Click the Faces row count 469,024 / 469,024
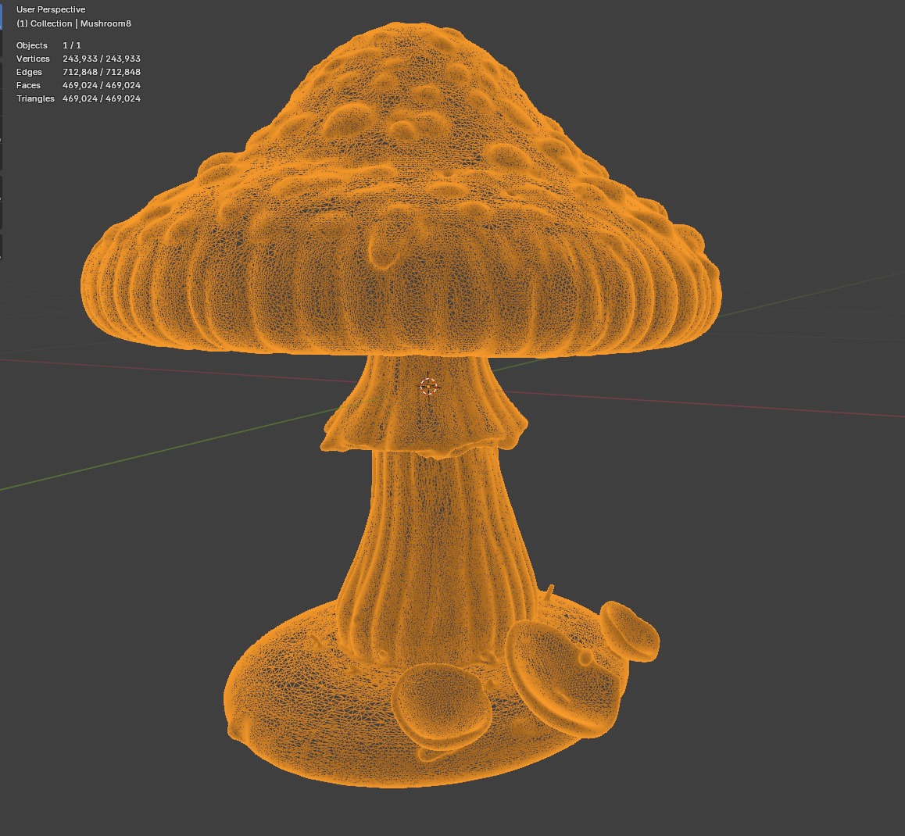Viewport: 905px width, 836px height. coord(102,85)
